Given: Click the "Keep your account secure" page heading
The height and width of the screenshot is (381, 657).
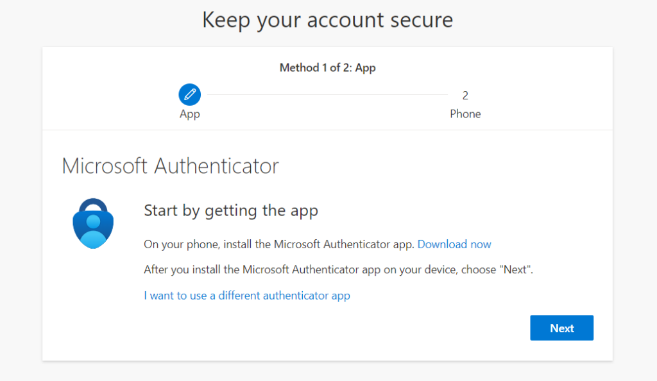Looking at the screenshot, I should pyautogui.click(x=327, y=20).
